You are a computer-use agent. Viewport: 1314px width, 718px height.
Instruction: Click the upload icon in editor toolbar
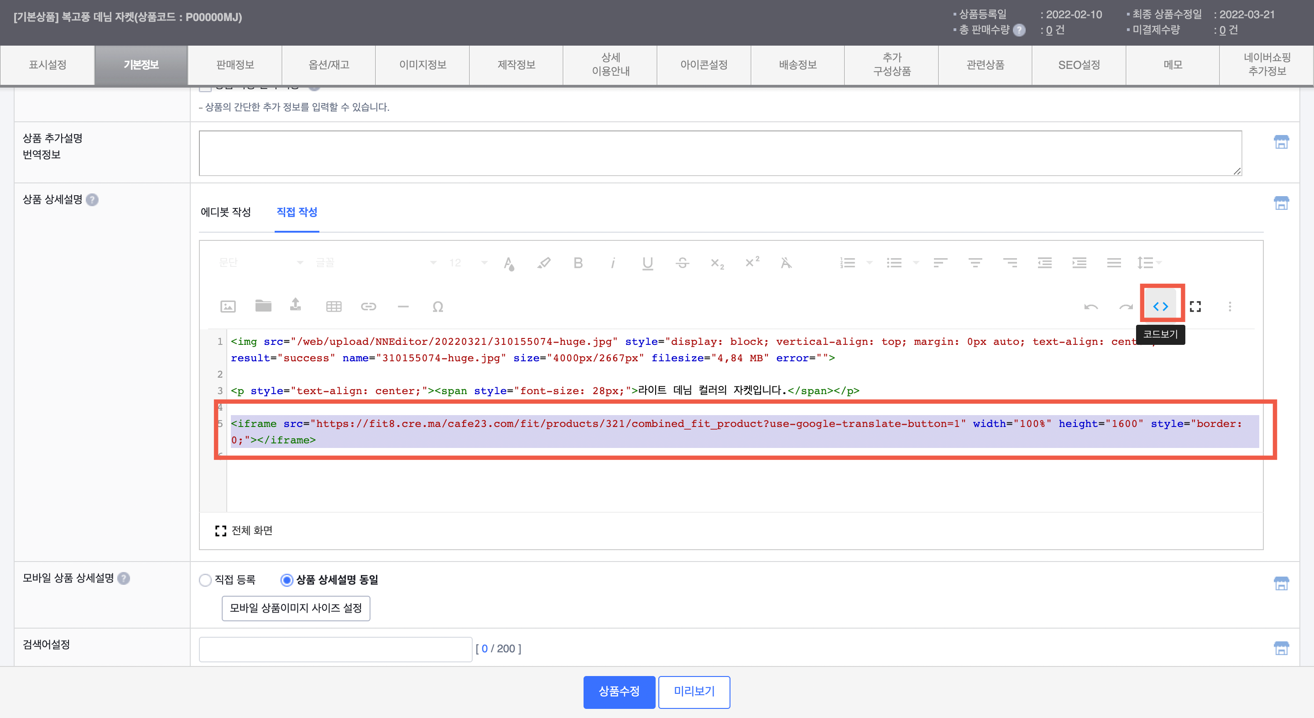(x=295, y=305)
